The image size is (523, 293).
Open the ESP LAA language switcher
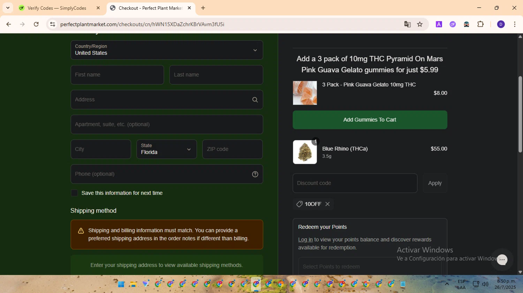(461, 284)
